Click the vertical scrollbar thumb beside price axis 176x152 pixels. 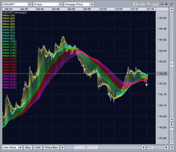[x=171, y=64]
